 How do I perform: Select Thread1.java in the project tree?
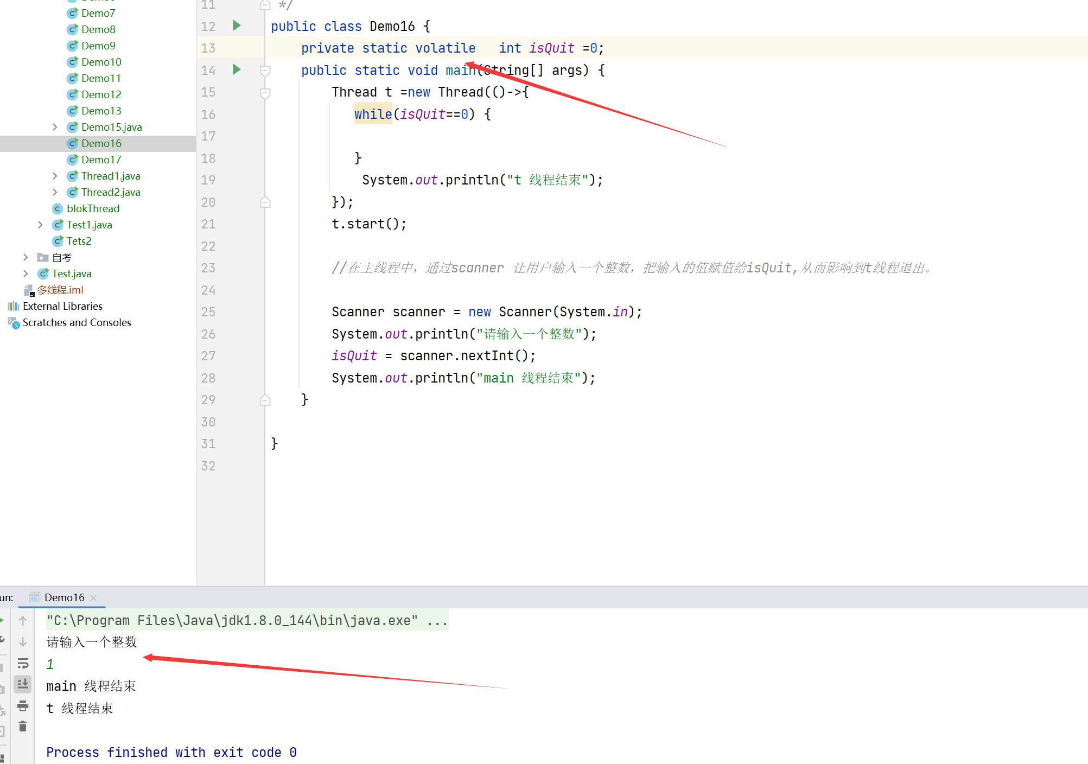(x=111, y=176)
